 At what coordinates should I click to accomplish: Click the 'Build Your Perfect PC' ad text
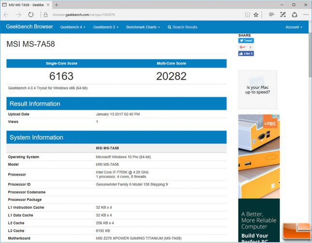click(x=255, y=238)
